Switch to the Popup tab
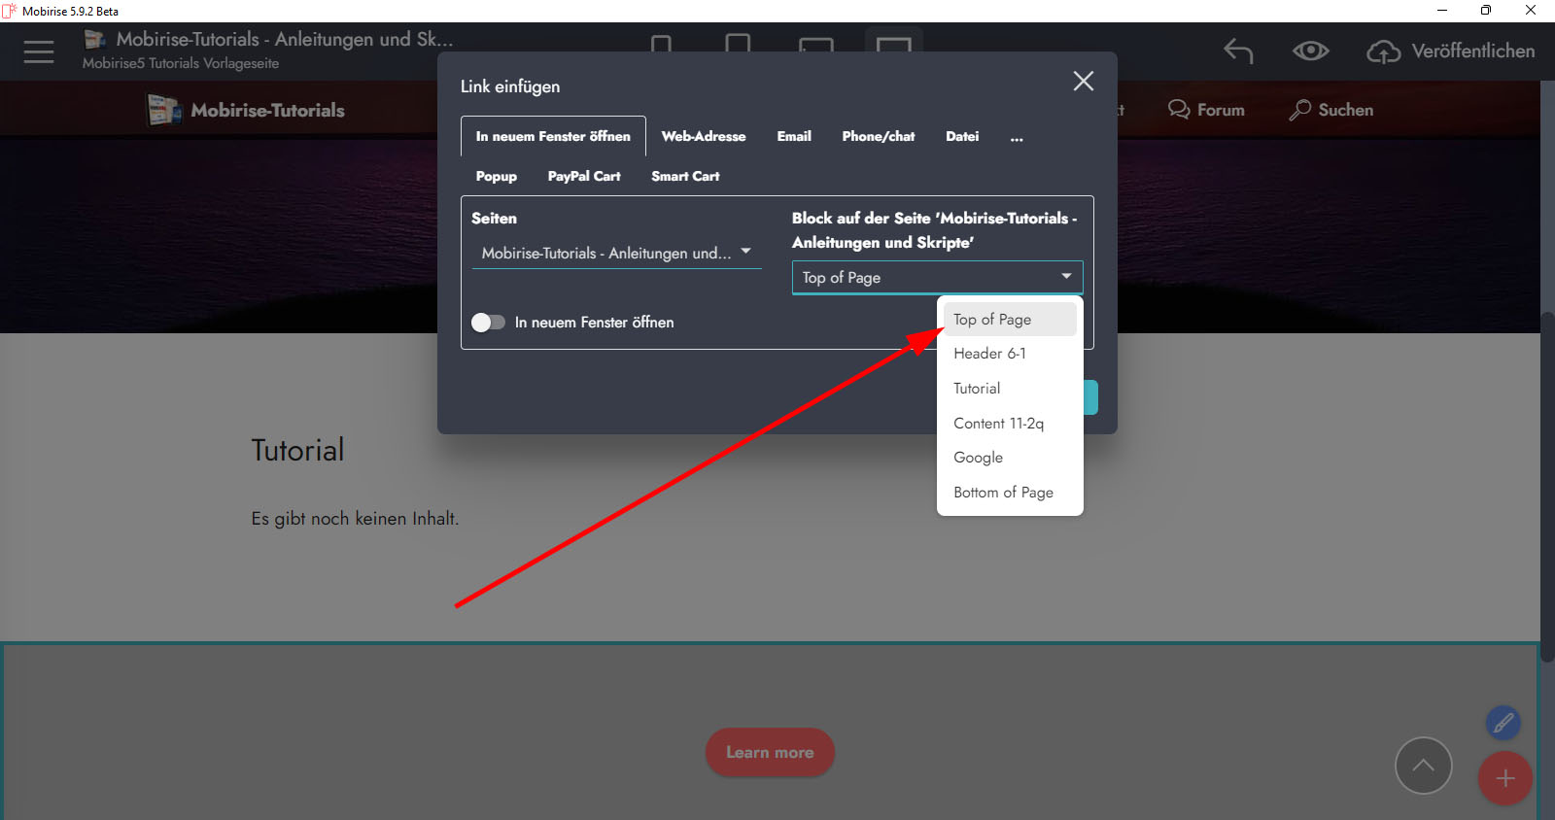1555x820 pixels. [497, 176]
